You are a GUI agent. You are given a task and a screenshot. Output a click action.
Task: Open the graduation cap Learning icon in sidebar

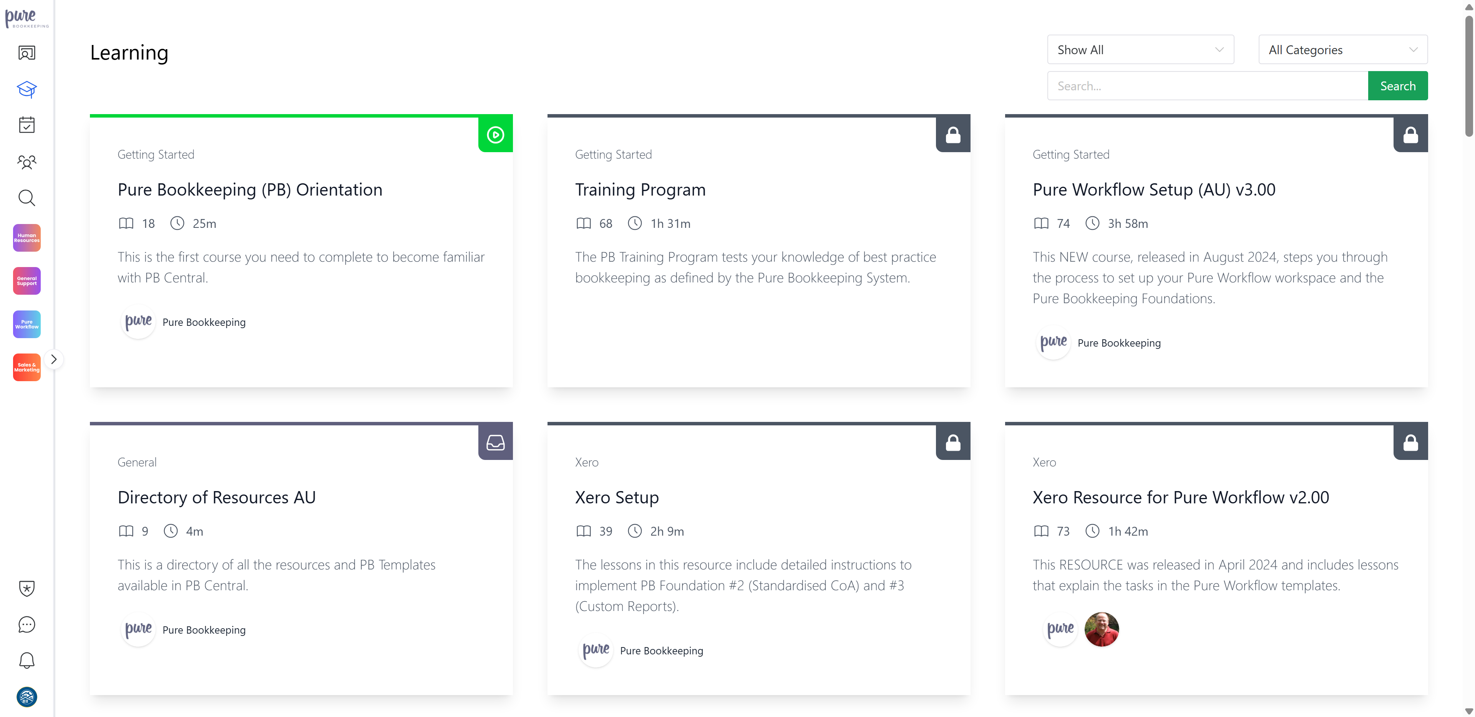point(27,89)
